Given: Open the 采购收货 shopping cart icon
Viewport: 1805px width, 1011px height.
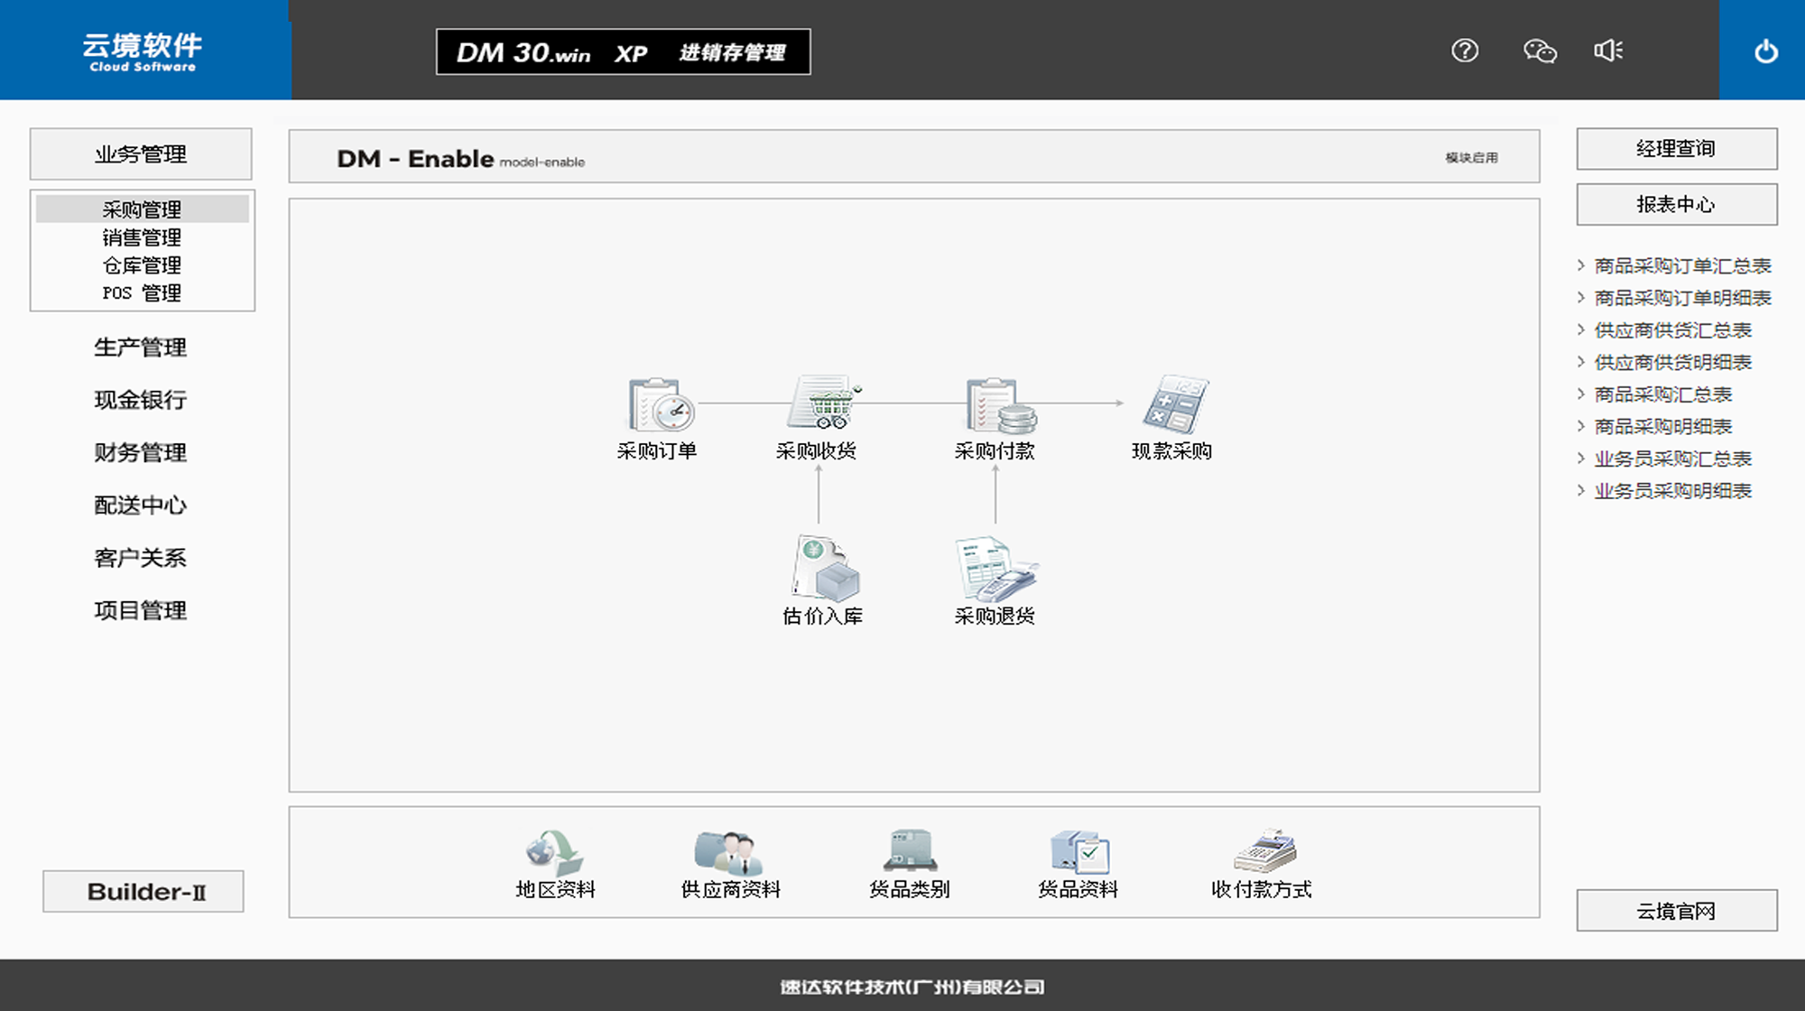Looking at the screenshot, I should (823, 402).
